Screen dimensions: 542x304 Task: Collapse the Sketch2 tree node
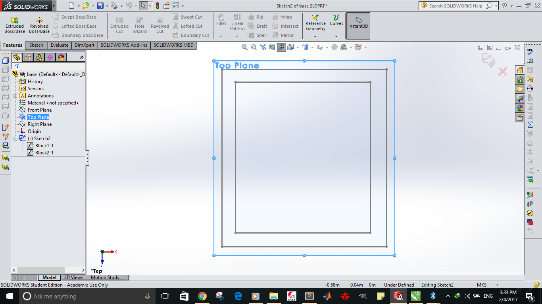[x=15, y=139]
